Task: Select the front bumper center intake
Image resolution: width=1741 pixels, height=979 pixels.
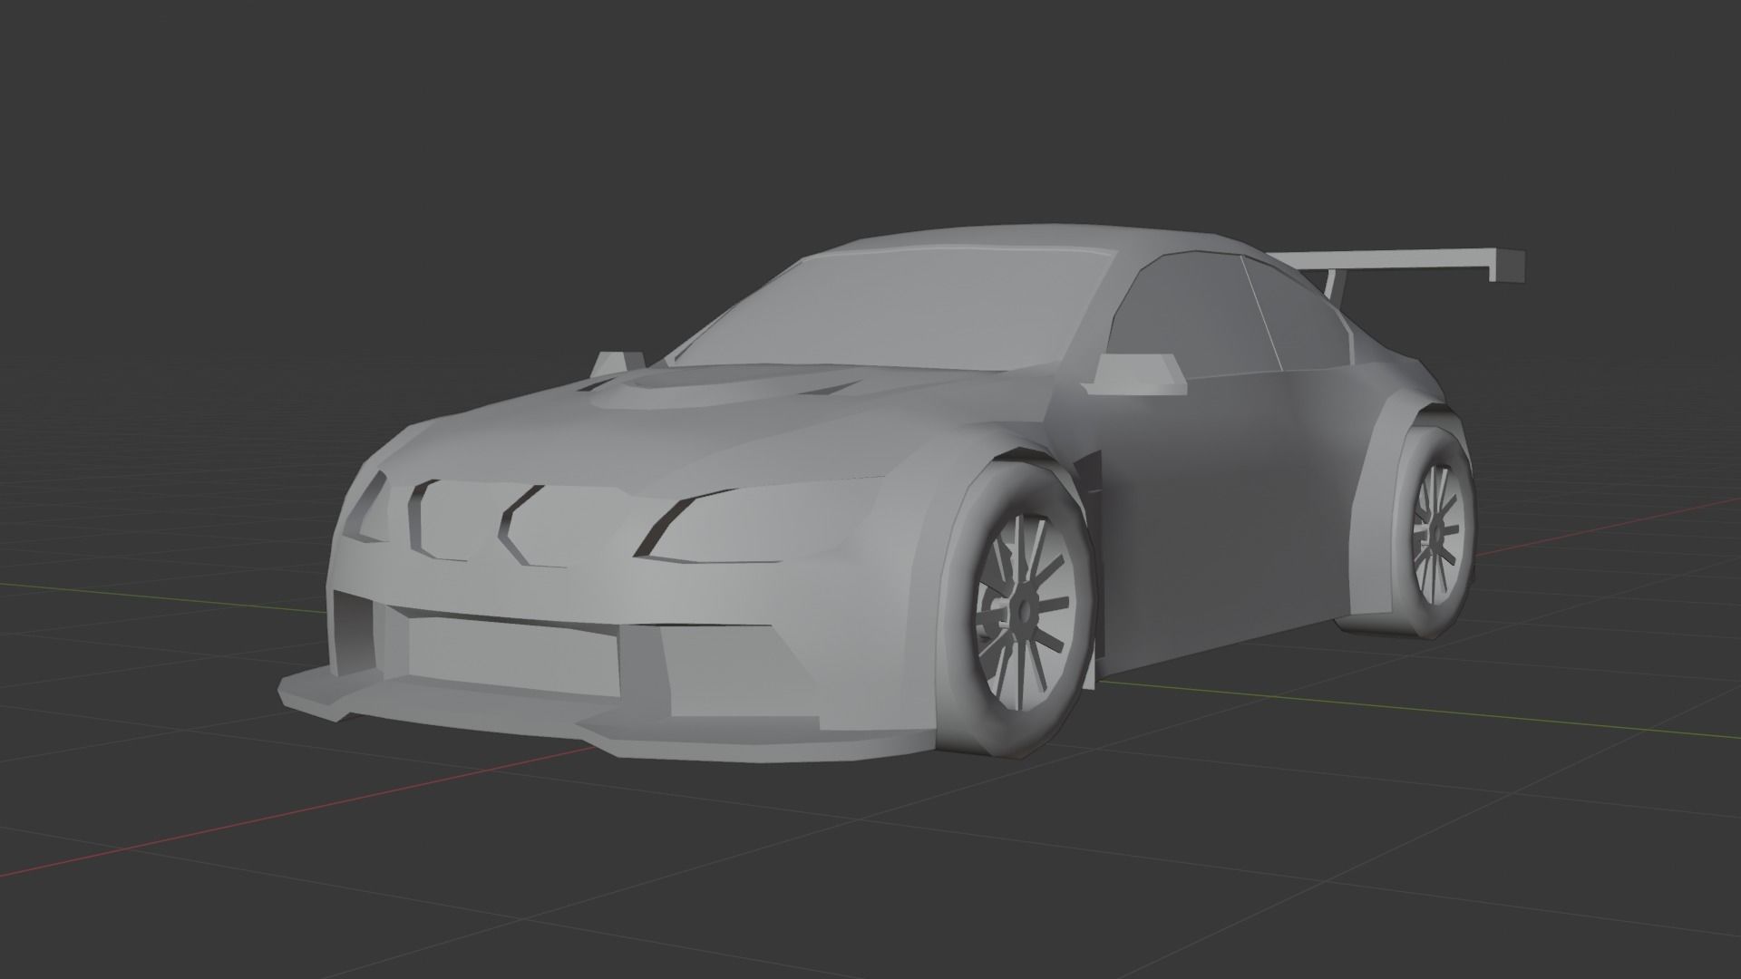Action: (x=512, y=649)
